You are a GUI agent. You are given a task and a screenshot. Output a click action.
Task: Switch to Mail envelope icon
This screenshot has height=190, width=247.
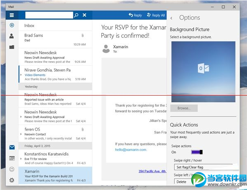(12, 147)
